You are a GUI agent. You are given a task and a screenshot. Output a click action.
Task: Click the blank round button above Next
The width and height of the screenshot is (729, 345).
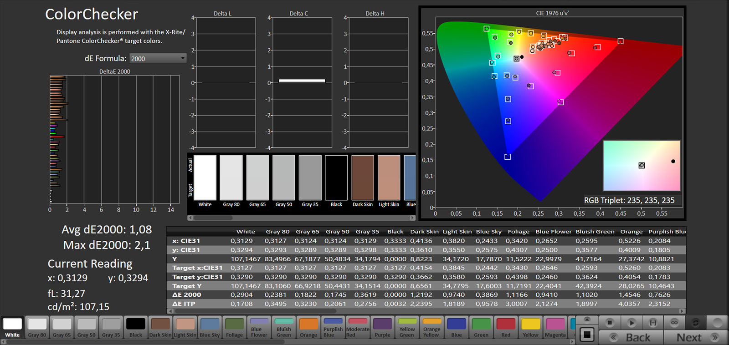tap(717, 323)
